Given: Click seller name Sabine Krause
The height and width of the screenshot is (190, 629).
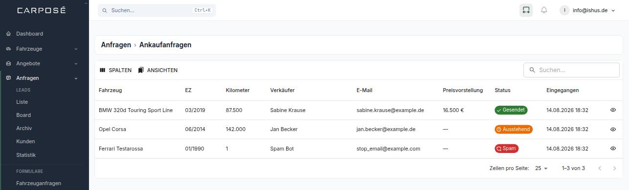Looking at the screenshot, I should [288, 110].
